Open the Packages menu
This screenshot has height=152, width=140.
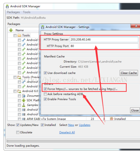pyautogui.click(x=13, y=12)
